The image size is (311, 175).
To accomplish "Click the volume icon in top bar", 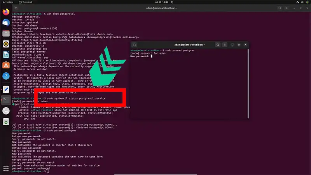I will [x=302, y=2].
